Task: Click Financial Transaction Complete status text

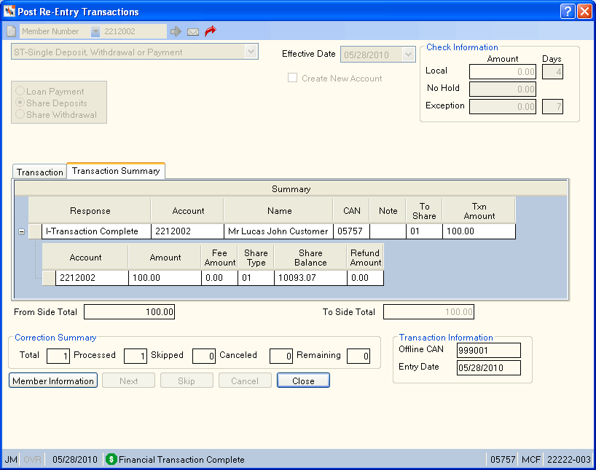Action: [181, 459]
